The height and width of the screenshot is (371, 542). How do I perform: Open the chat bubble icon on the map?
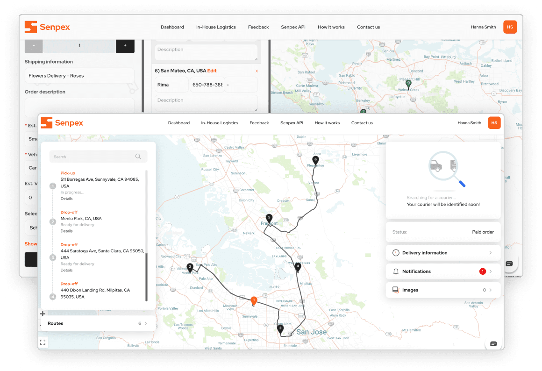[493, 343]
